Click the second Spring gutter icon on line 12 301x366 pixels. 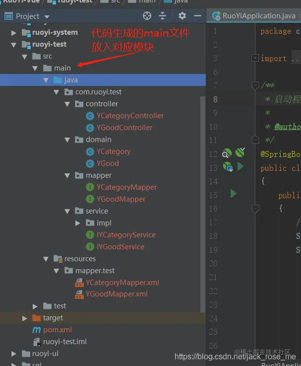coord(240,152)
